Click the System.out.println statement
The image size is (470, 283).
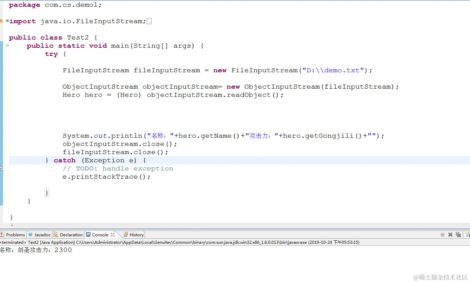click(224, 136)
